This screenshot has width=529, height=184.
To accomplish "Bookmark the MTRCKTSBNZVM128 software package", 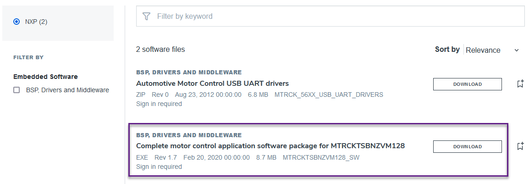I will (520, 146).
